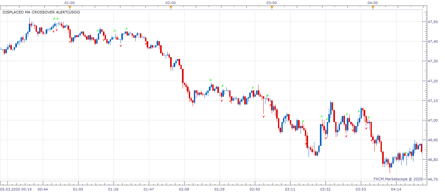Viewport: 445px width, 193px height.
Task: Click the 03:11 time axis label
Action: tap(290, 189)
